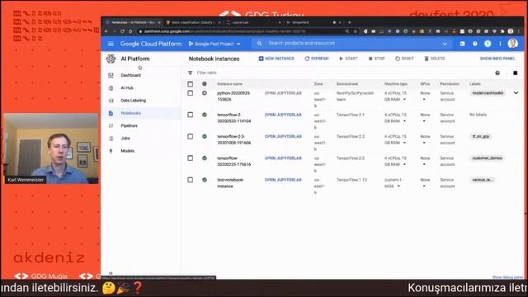Screen dimensions: 528x297
Task: Open JupyterLab for test-notebook-instance
Action: (x=283, y=180)
